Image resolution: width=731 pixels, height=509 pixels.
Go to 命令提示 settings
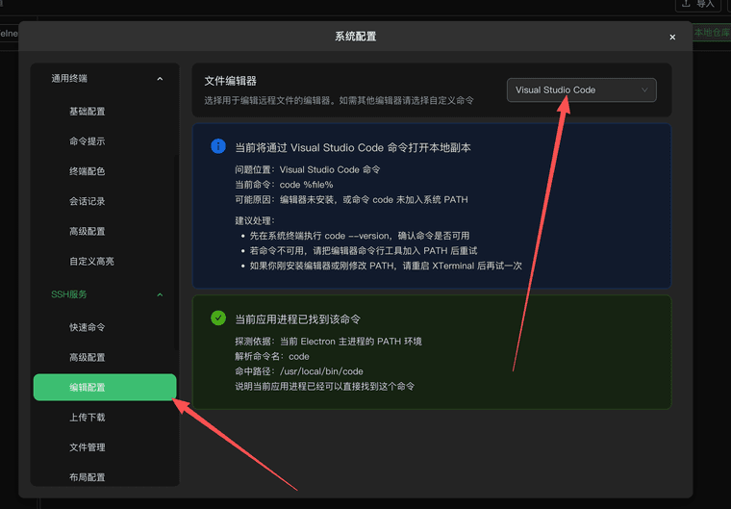(x=88, y=141)
